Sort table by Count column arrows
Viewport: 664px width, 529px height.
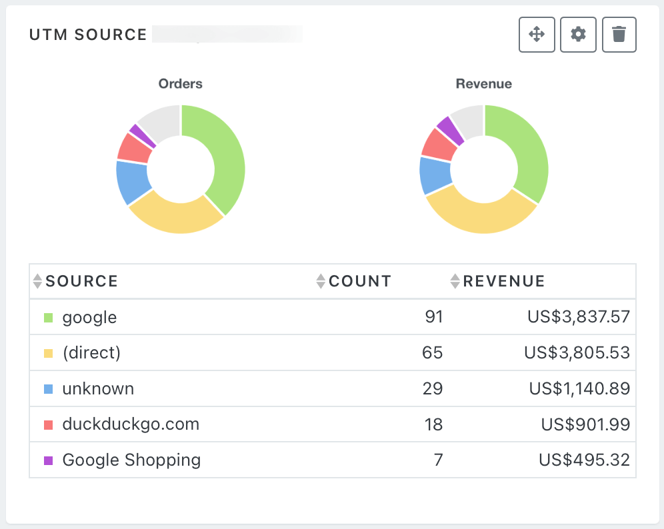point(321,281)
